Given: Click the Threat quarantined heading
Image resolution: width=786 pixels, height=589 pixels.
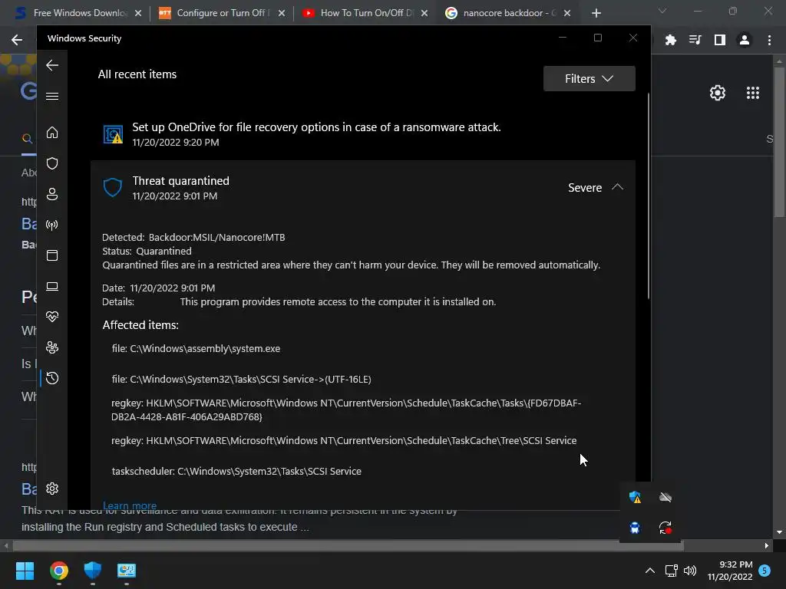Looking at the screenshot, I should [x=181, y=181].
